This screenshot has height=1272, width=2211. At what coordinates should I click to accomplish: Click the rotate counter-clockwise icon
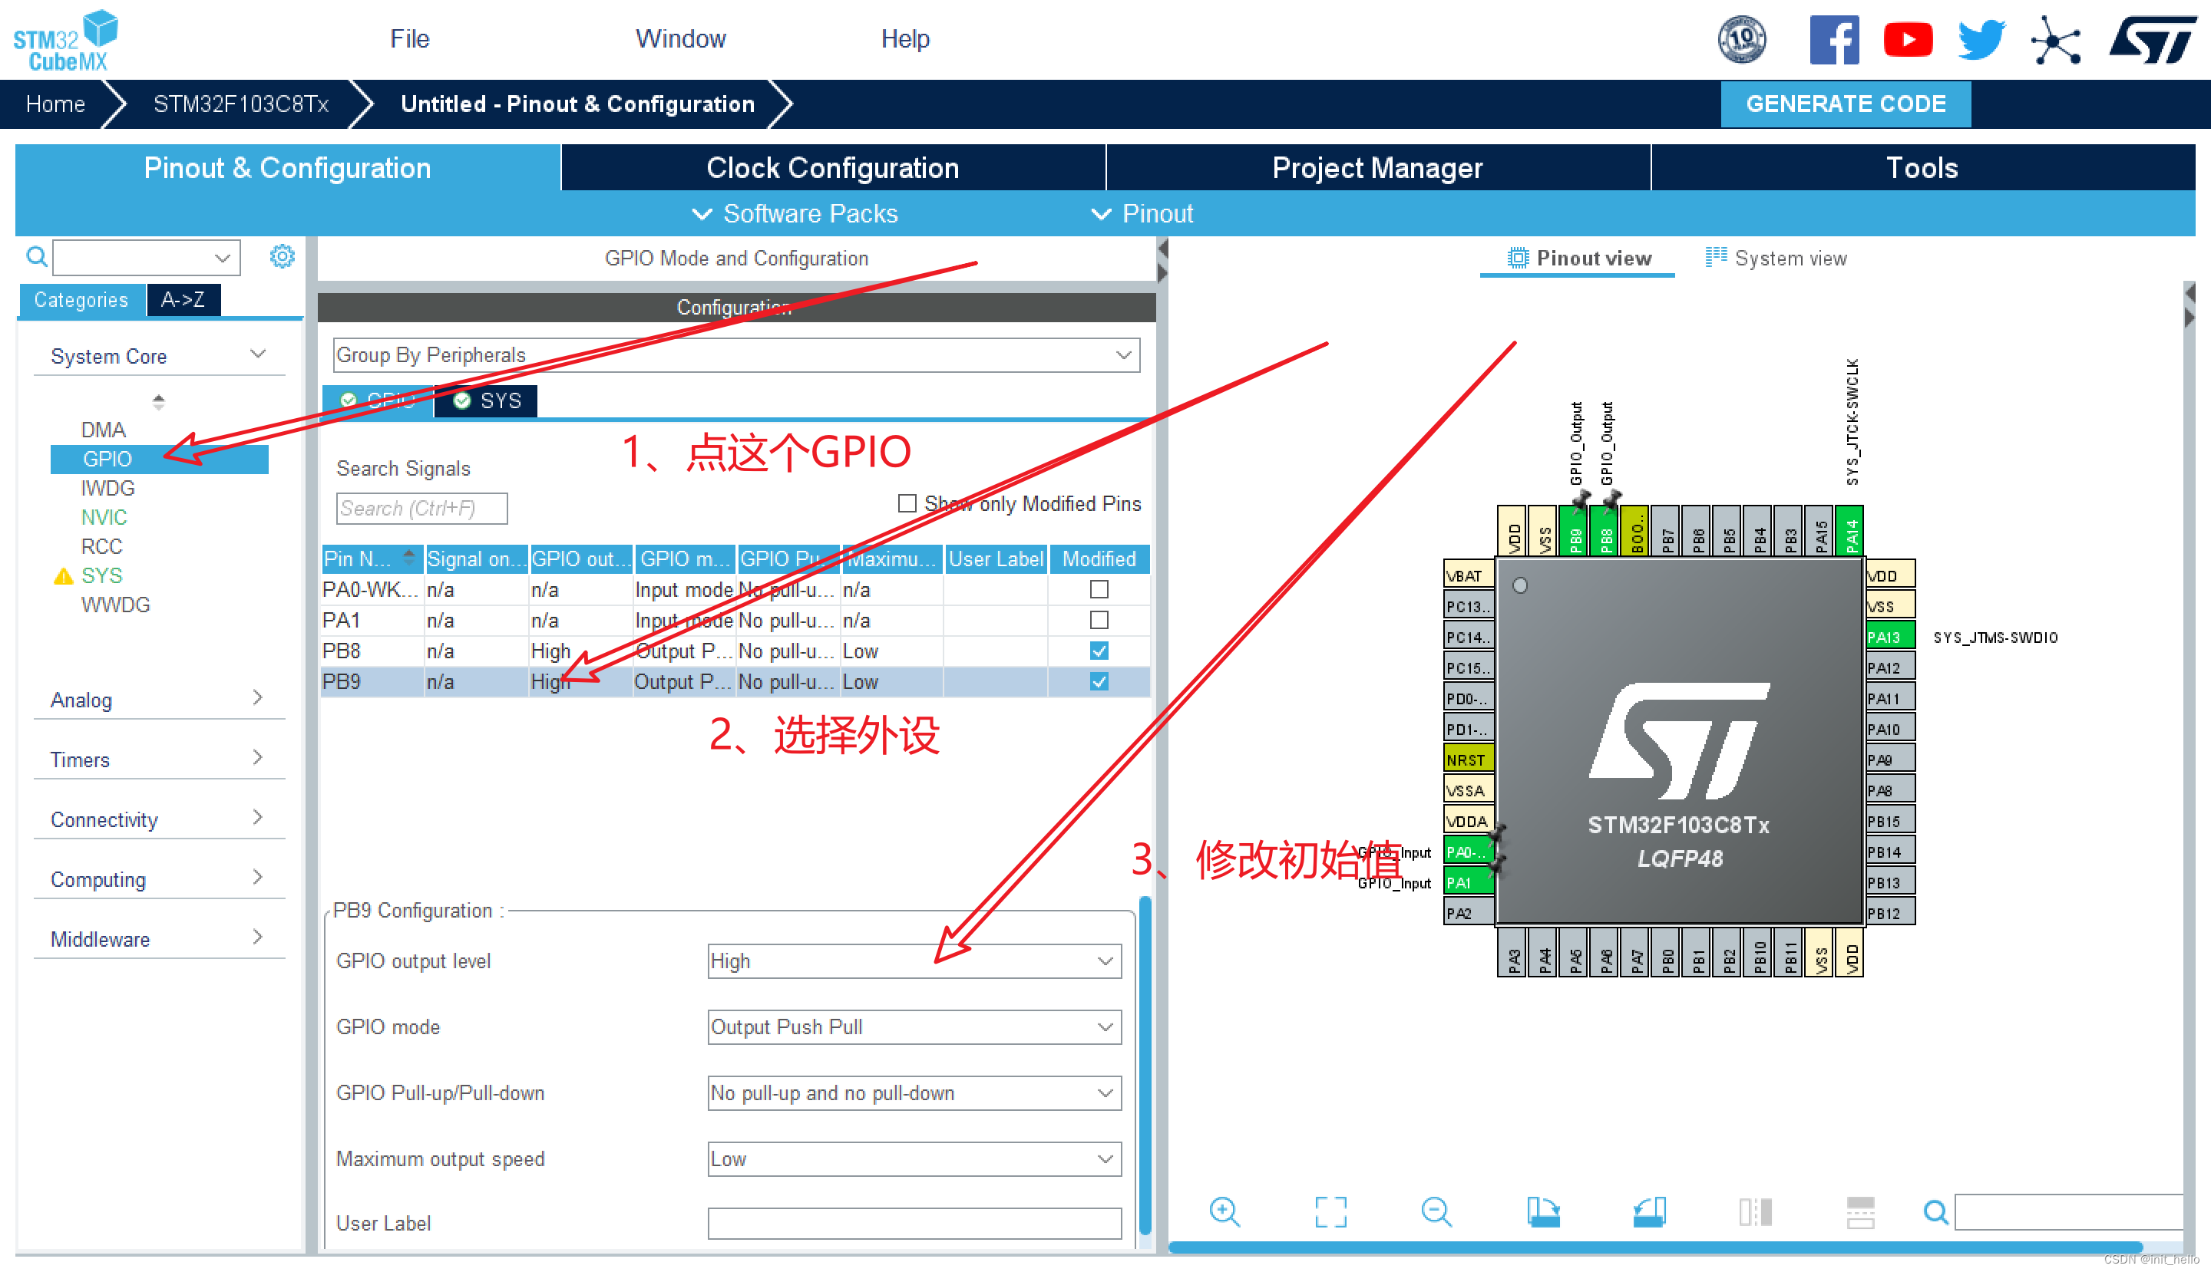pyautogui.click(x=1649, y=1211)
